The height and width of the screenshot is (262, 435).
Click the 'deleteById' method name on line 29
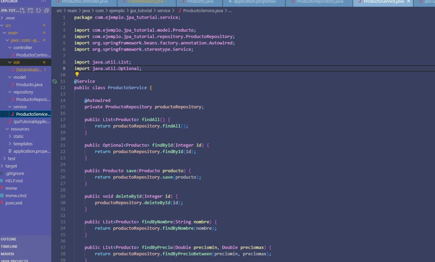click(x=128, y=196)
